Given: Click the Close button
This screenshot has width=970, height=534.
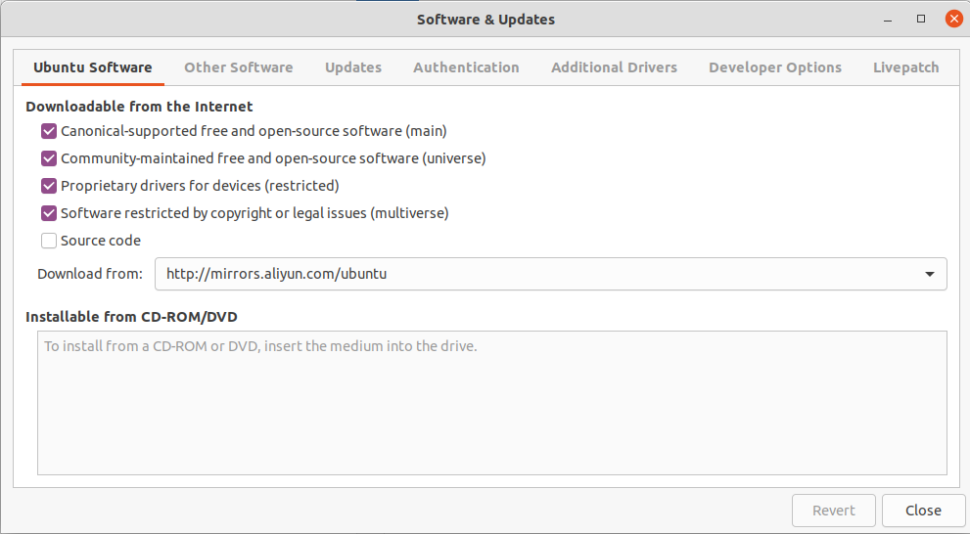Looking at the screenshot, I should (x=923, y=511).
